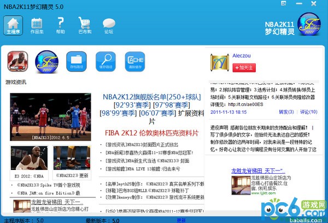The image size is (328, 223).
Task: Click 转发(3) repost link
Action: (x=286, y=112)
